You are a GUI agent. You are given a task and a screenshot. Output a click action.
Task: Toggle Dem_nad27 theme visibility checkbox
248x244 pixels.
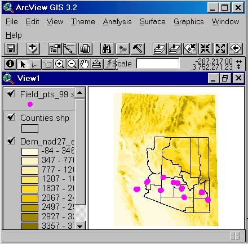tap(11, 141)
